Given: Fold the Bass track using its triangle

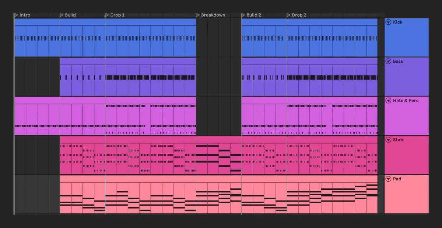Looking at the screenshot, I should (x=388, y=62).
